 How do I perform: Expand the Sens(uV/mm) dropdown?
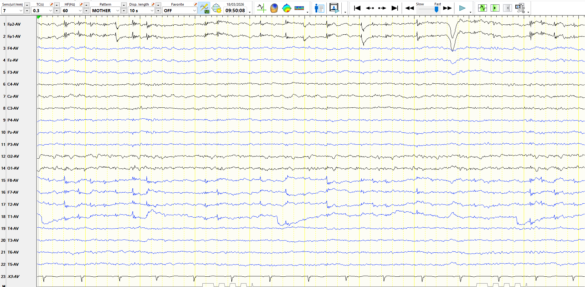[x=21, y=11]
